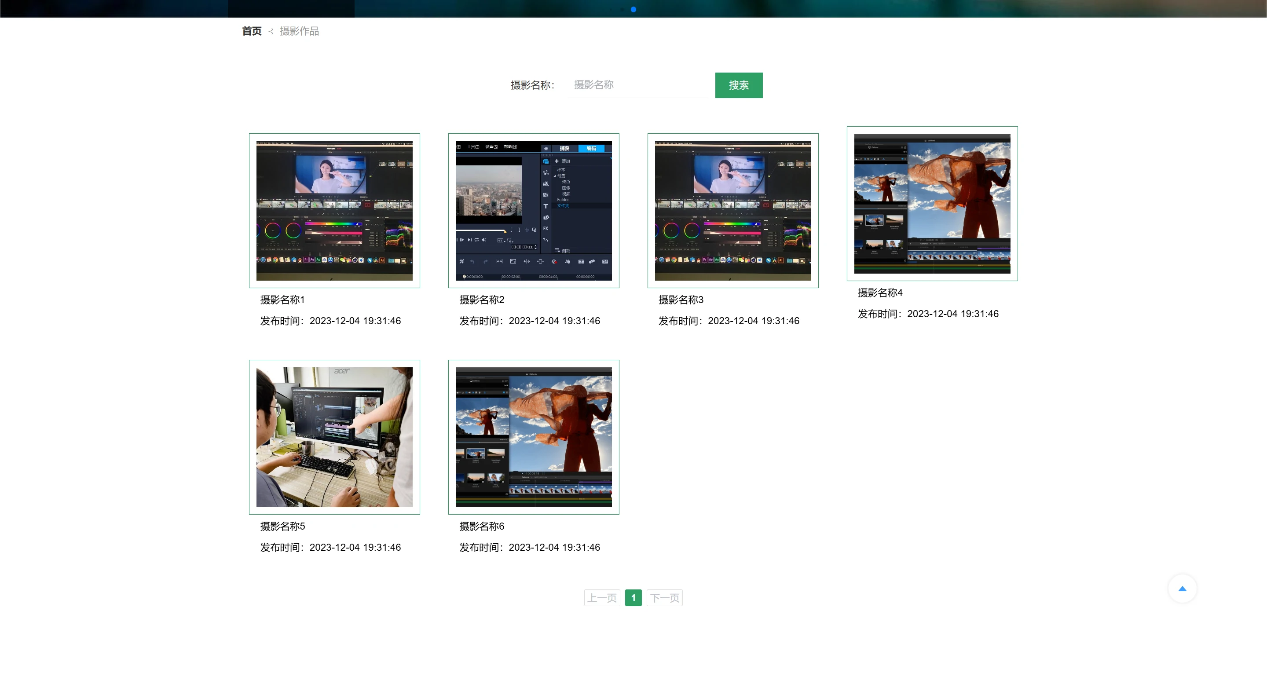Click the 摄影名称4 title text
The width and height of the screenshot is (1267, 673).
click(880, 293)
